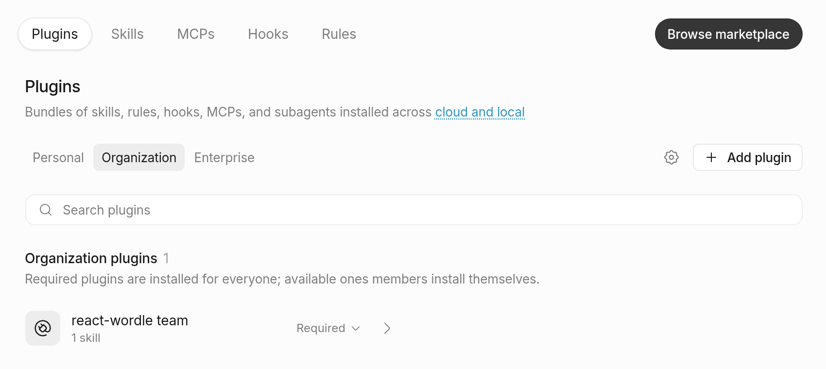Viewport: 826px width, 369px height.
Task: Open the plugin settings gear icon
Action: click(671, 157)
